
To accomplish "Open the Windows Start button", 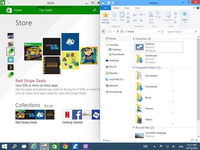I will [x=5, y=146].
